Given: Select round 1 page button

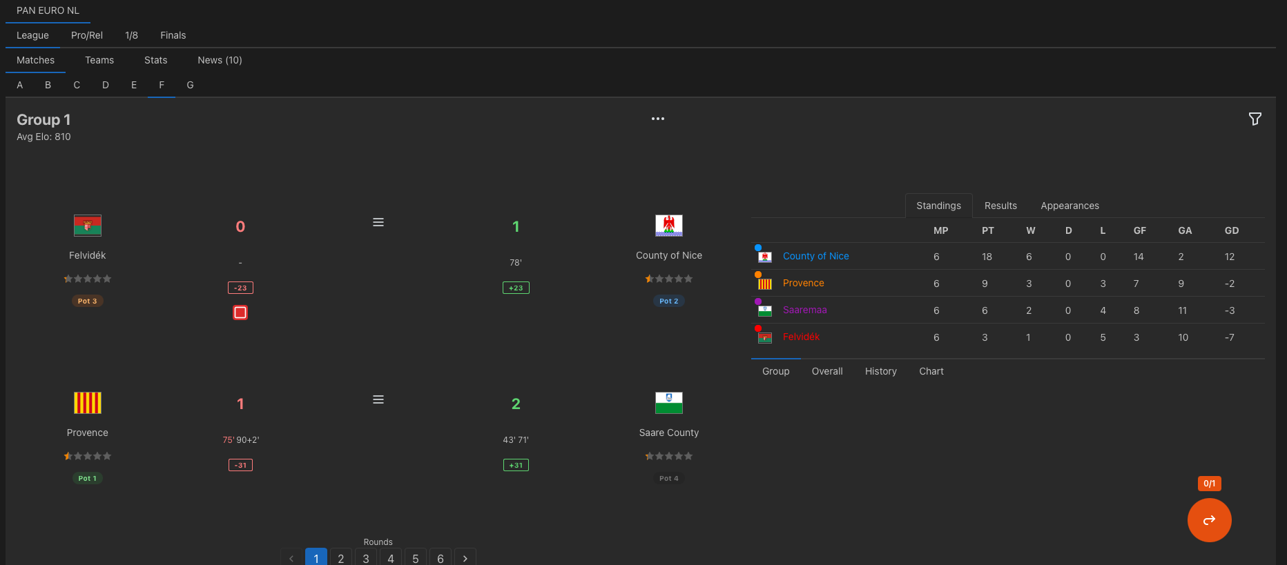Looking at the screenshot, I should (x=316, y=558).
